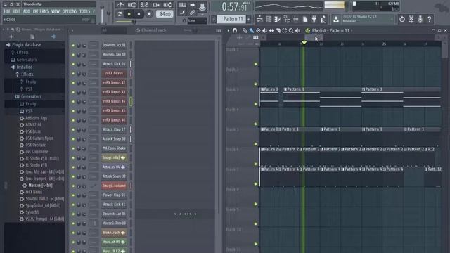The height and width of the screenshot is (253, 450).
Task: Click the one-click audio recording microphone icon
Action: 420,19
